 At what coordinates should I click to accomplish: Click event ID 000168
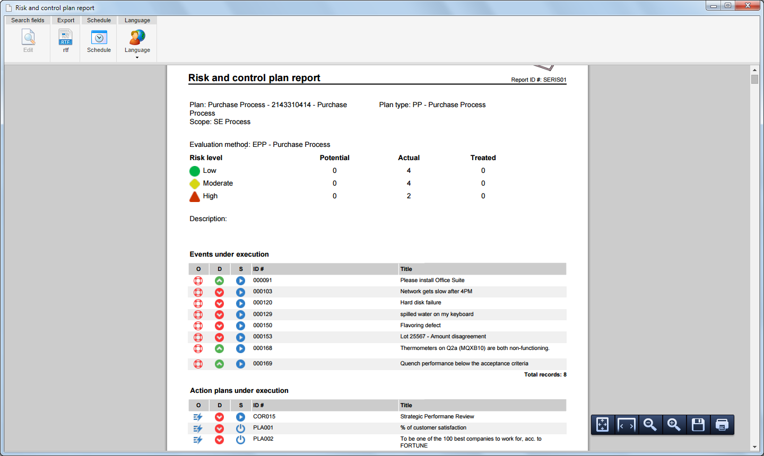263,348
